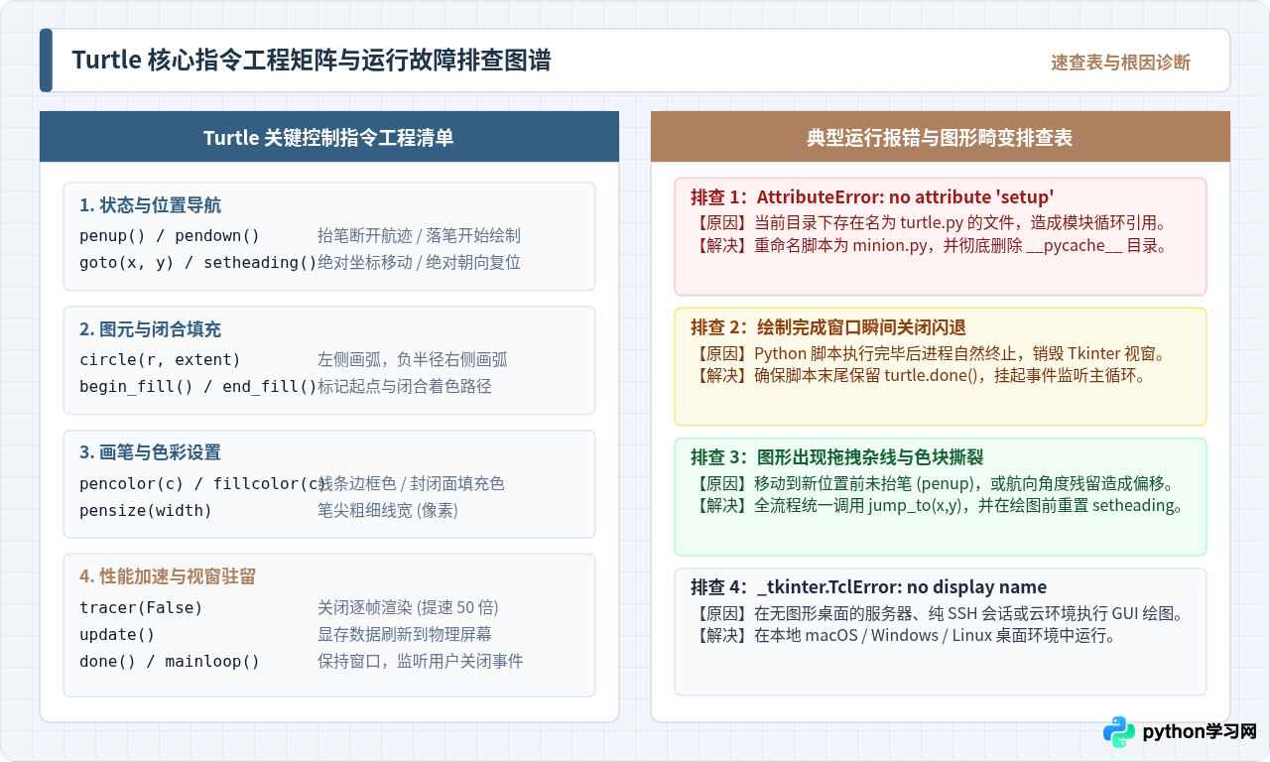Click the code "done() / mainloop()"
Screen dimensions: 1270x762
[169, 661]
